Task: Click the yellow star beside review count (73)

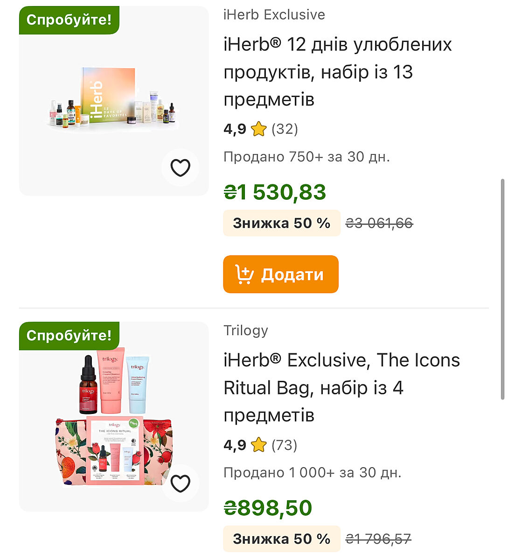Action: pos(258,445)
